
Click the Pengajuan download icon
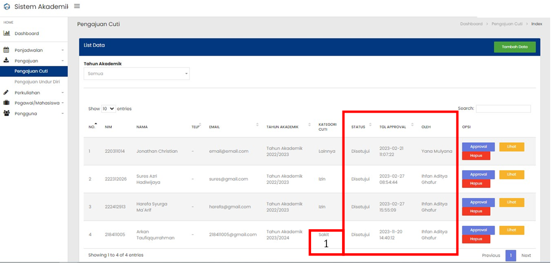click(7, 60)
